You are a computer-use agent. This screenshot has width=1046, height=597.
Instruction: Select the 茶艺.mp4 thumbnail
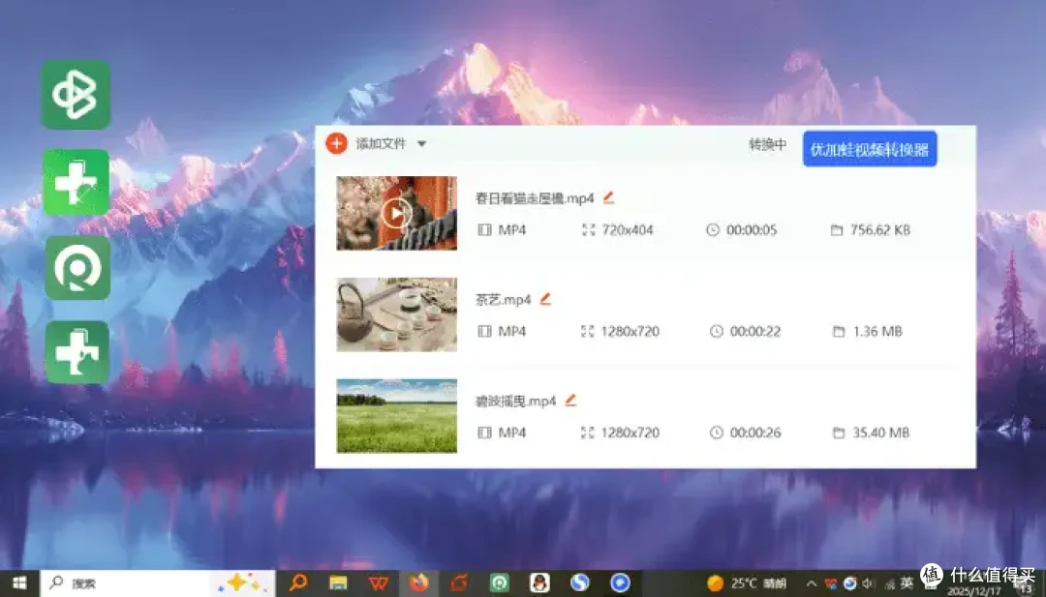click(x=396, y=314)
